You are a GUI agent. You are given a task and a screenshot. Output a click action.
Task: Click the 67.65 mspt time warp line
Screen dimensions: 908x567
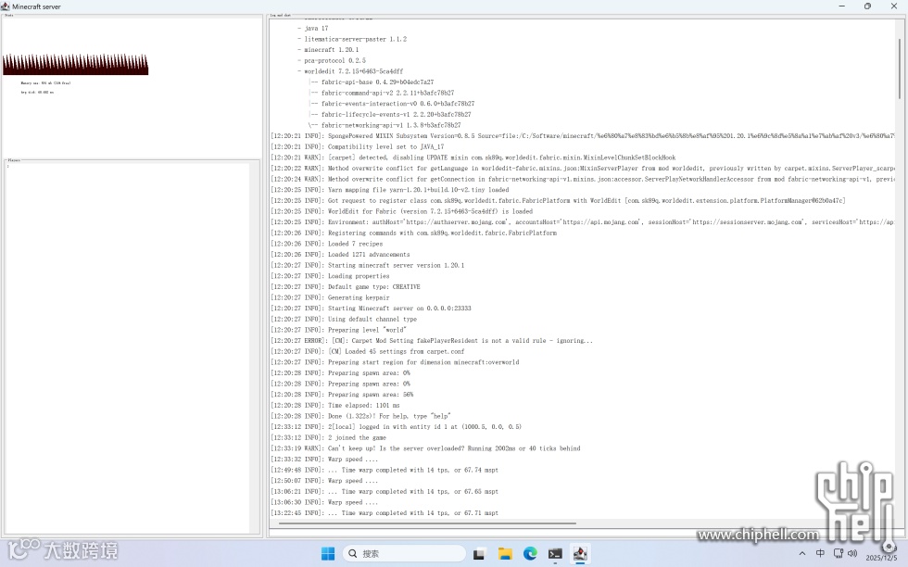tap(385, 492)
